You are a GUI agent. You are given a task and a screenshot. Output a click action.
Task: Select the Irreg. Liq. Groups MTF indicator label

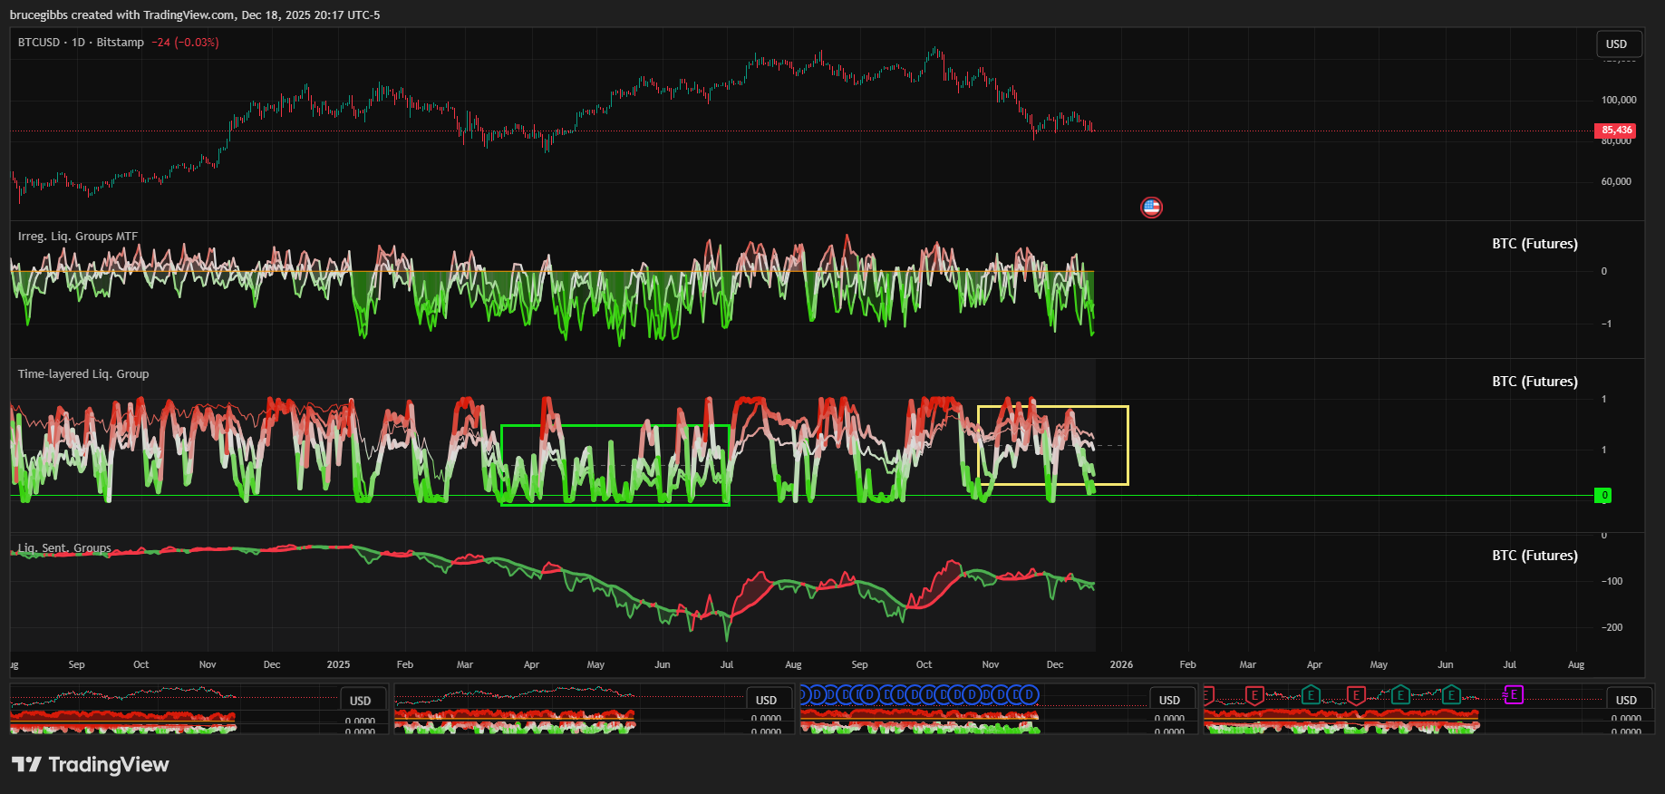coord(78,237)
